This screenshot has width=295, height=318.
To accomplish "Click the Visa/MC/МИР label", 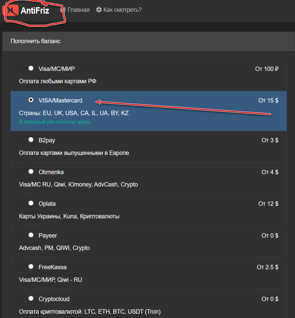I will (x=57, y=69).
